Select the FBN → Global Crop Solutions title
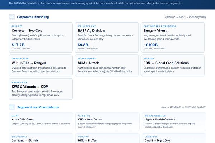Image resolution: width=215 pixels, height=143 pixels. pyautogui.click(x=166, y=63)
